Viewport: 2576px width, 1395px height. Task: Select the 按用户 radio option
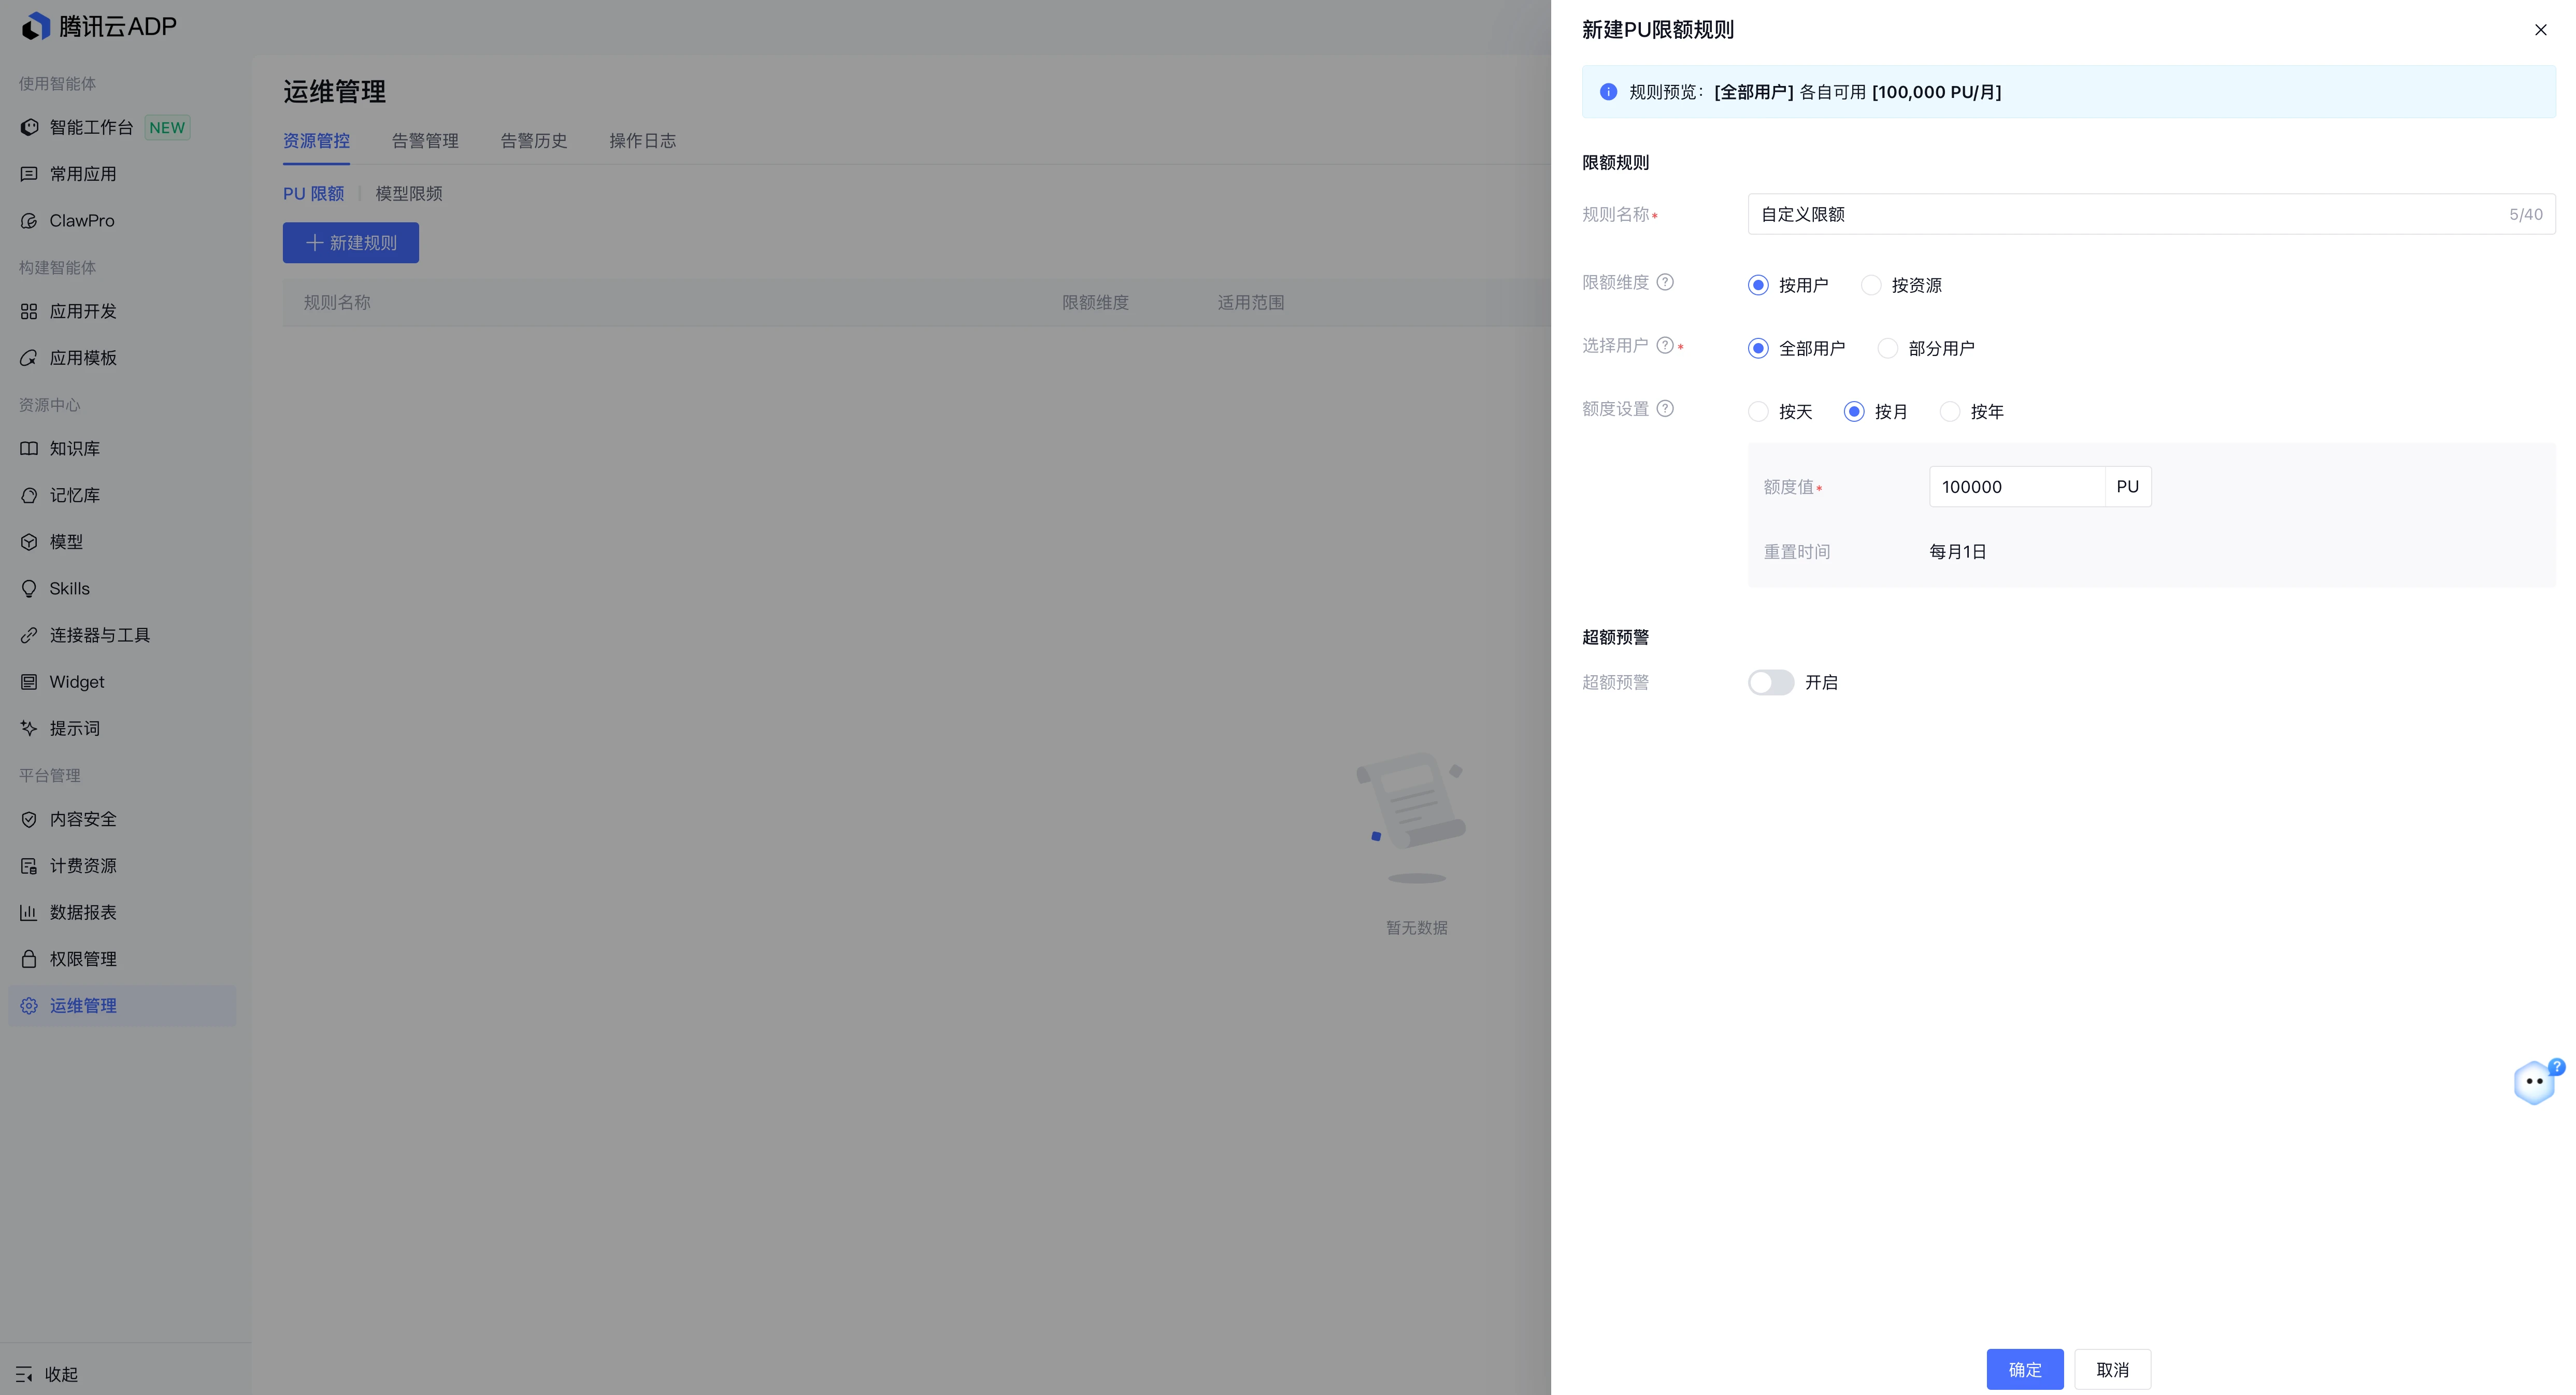[1788, 285]
